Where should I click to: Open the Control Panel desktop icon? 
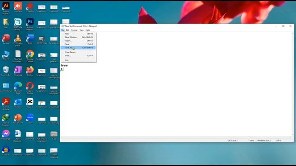(x=6, y=87)
